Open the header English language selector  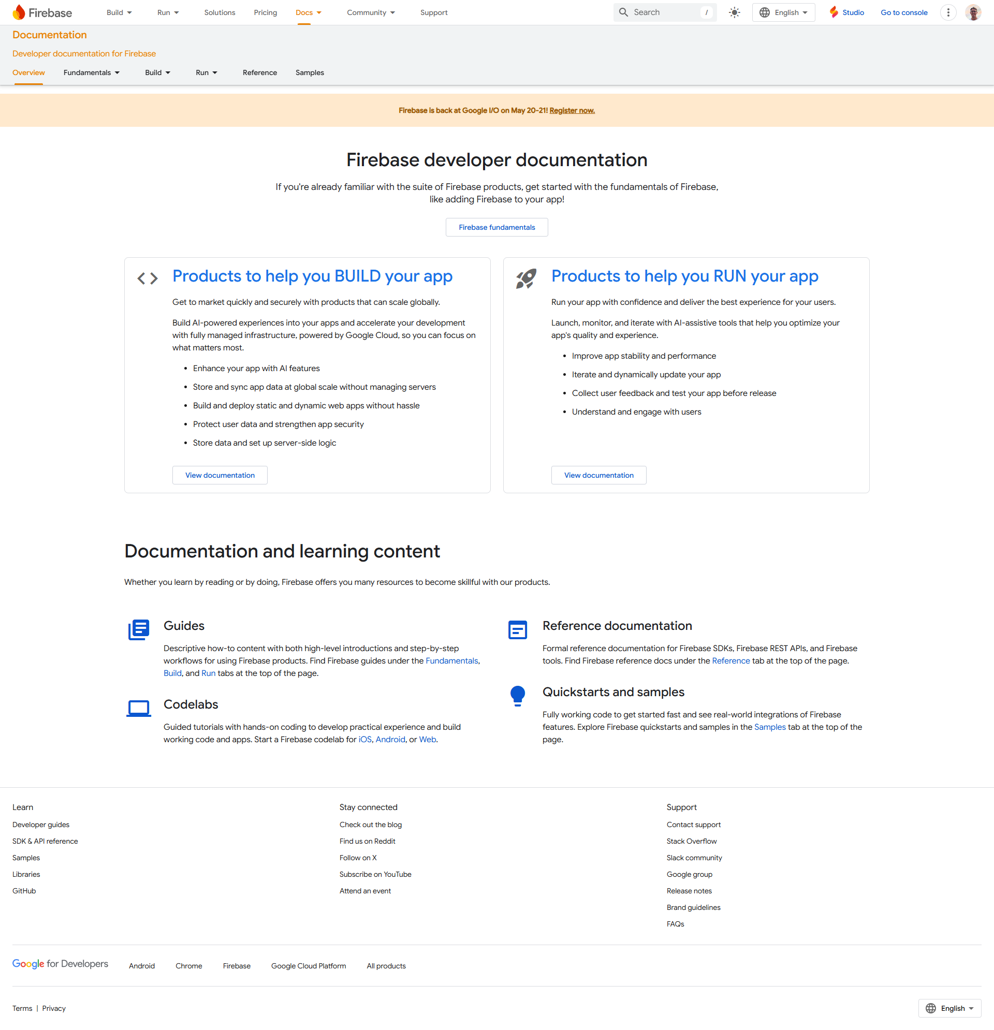click(x=783, y=12)
